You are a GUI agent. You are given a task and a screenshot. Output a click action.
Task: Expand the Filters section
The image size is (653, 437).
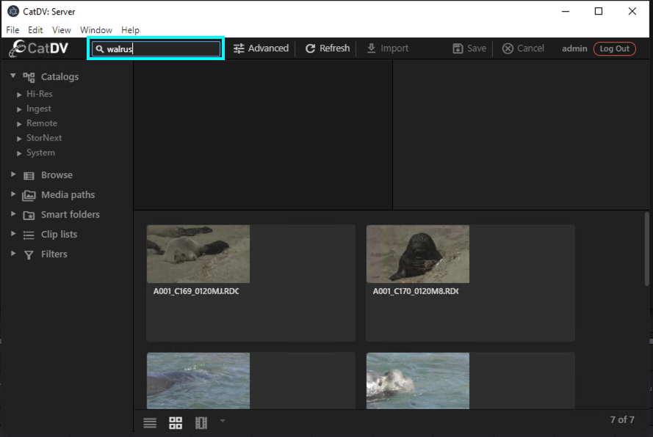[x=13, y=253]
